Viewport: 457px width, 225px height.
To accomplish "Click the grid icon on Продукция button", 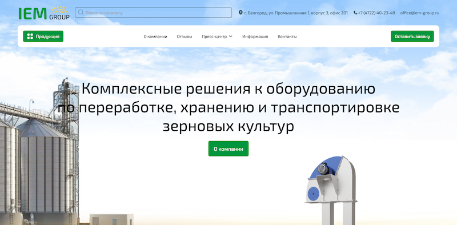I will click(x=30, y=37).
